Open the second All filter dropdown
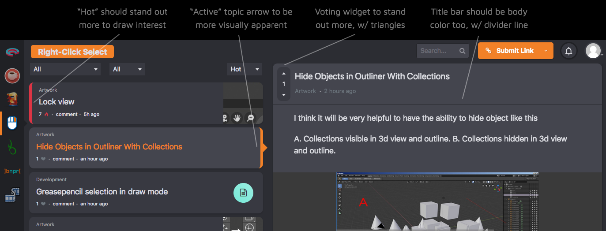606x231 pixels. pyautogui.click(x=127, y=69)
